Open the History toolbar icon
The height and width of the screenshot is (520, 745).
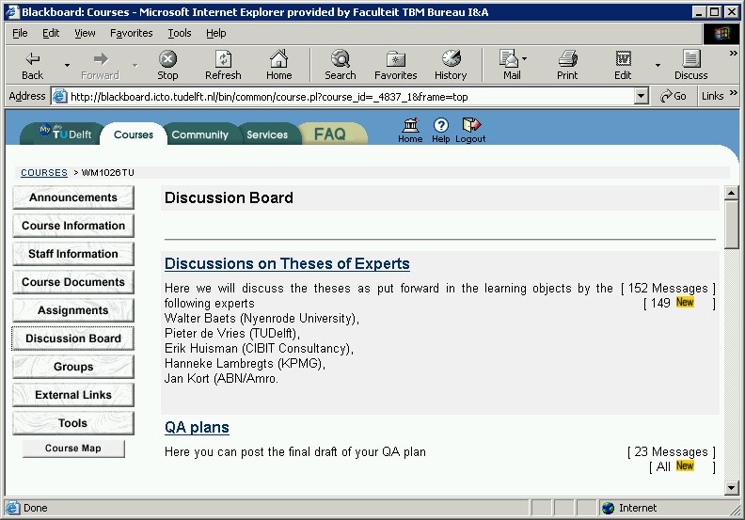tap(450, 65)
